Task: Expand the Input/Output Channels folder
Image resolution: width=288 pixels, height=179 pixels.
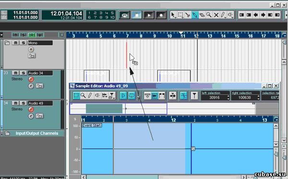Action: coord(7,133)
